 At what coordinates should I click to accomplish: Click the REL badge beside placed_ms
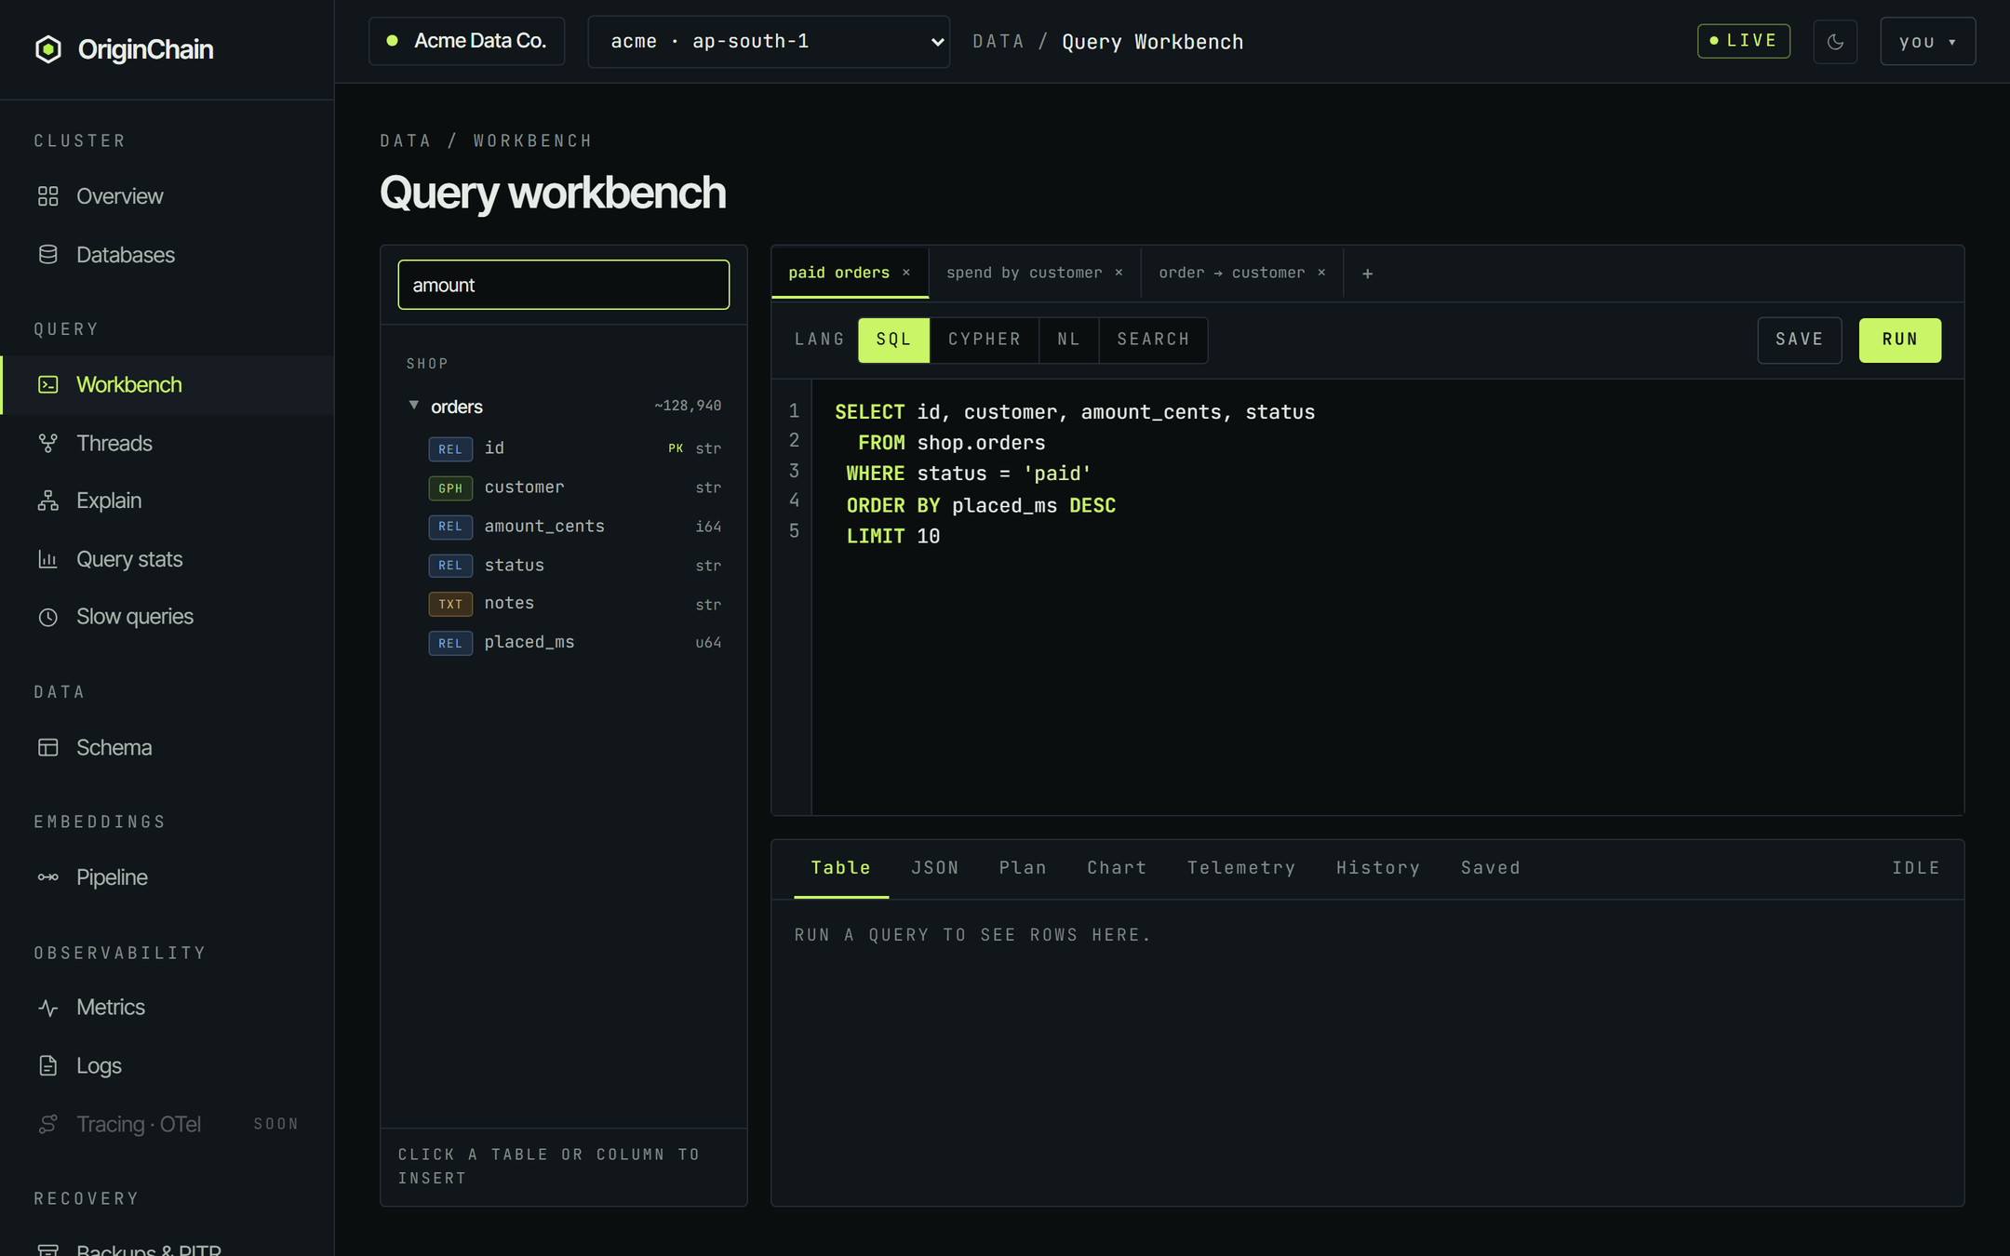click(450, 643)
